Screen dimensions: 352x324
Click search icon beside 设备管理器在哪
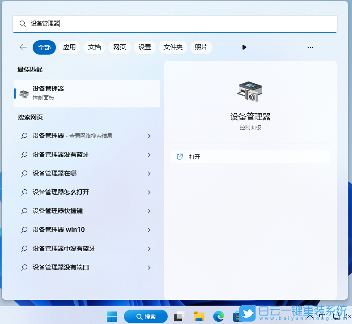click(24, 174)
